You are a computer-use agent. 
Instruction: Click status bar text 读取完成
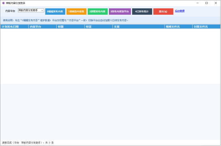coord(28,143)
